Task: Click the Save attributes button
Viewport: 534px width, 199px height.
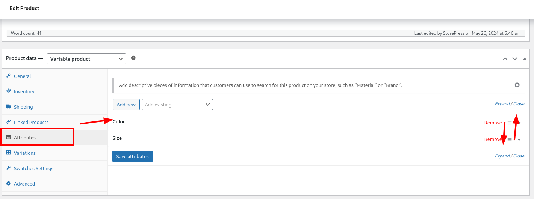Action: pos(133,156)
